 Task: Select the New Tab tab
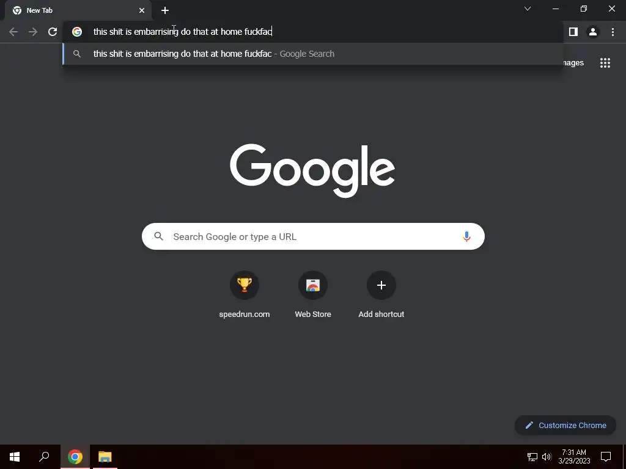[78, 10]
